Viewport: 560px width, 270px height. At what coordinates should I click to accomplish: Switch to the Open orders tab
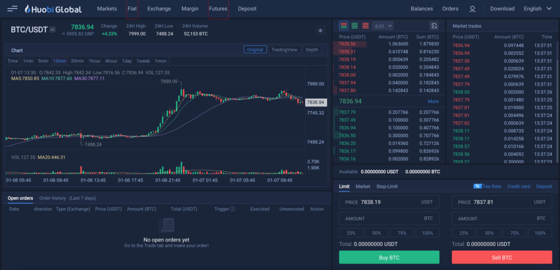(x=20, y=198)
